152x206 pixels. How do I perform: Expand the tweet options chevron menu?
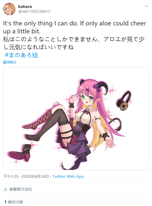tap(147, 6)
